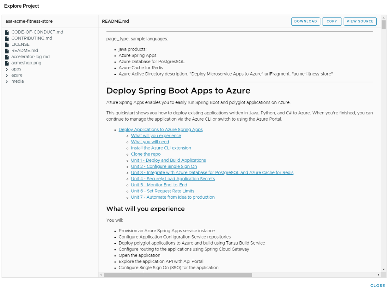Select the azure folder label

17,75
